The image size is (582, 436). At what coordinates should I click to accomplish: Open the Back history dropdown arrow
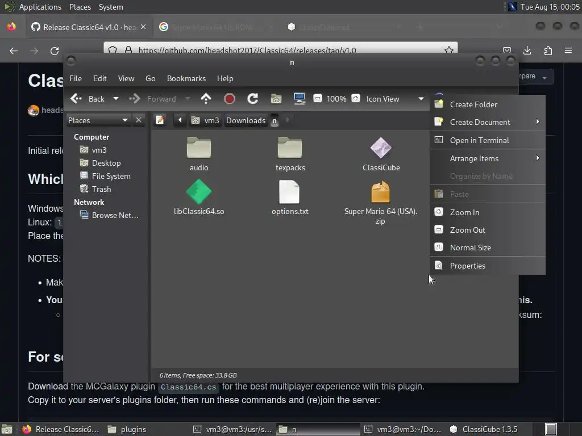pos(116,99)
